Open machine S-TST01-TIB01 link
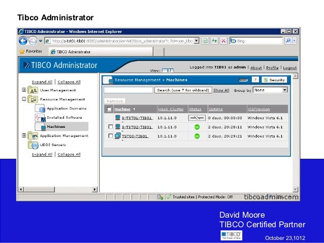Image resolution: width=324 pixels, height=243 pixels. [137, 118]
